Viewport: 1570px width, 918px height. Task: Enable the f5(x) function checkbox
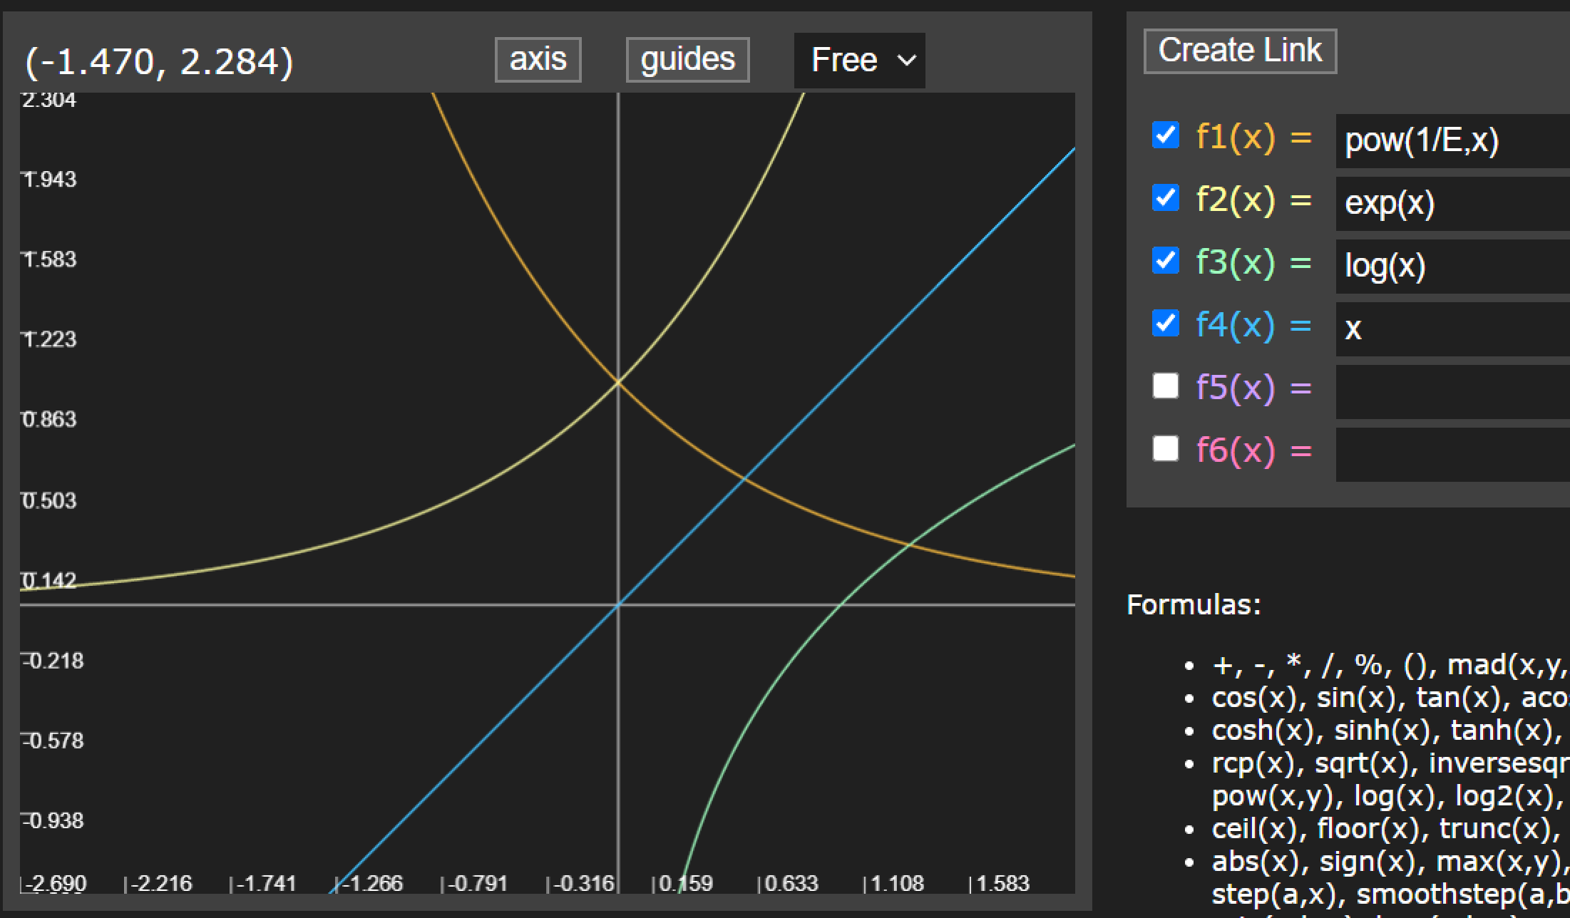[1165, 386]
